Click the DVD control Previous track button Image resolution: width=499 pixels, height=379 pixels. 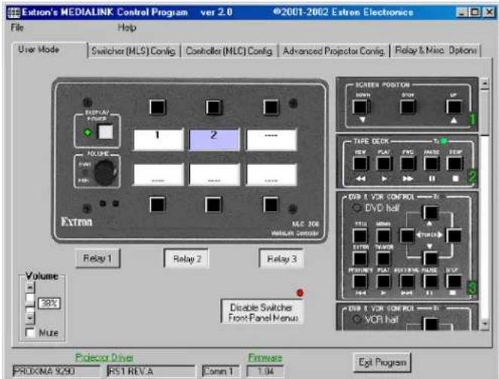pyautogui.click(x=360, y=281)
